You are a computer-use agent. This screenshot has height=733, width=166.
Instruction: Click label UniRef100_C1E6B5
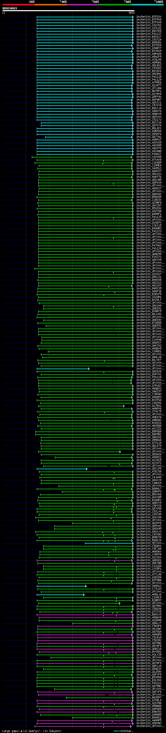[x=149, y=163]
